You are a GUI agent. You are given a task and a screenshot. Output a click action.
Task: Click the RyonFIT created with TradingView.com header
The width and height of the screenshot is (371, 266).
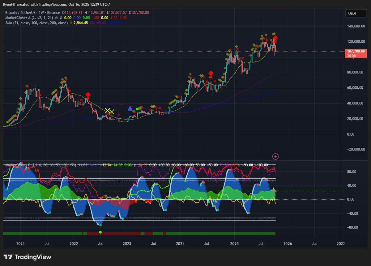tap(57, 4)
